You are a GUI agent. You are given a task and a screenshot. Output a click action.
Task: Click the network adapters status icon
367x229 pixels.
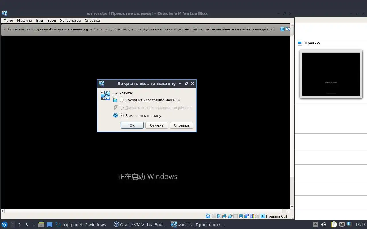click(x=225, y=216)
